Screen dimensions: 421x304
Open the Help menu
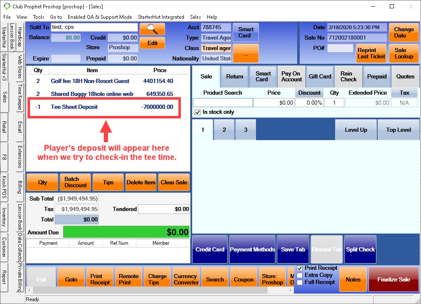(212, 17)
